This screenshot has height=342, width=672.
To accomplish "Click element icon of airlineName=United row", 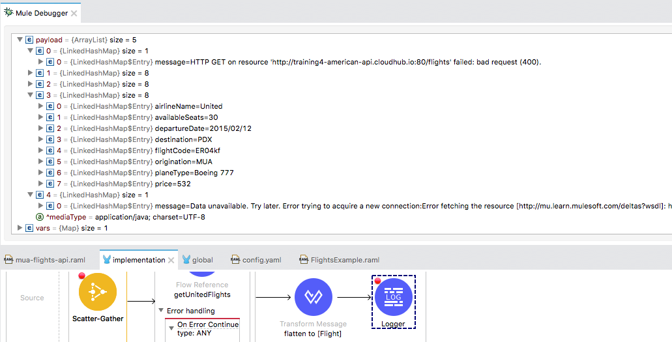I will click(51, 106).
